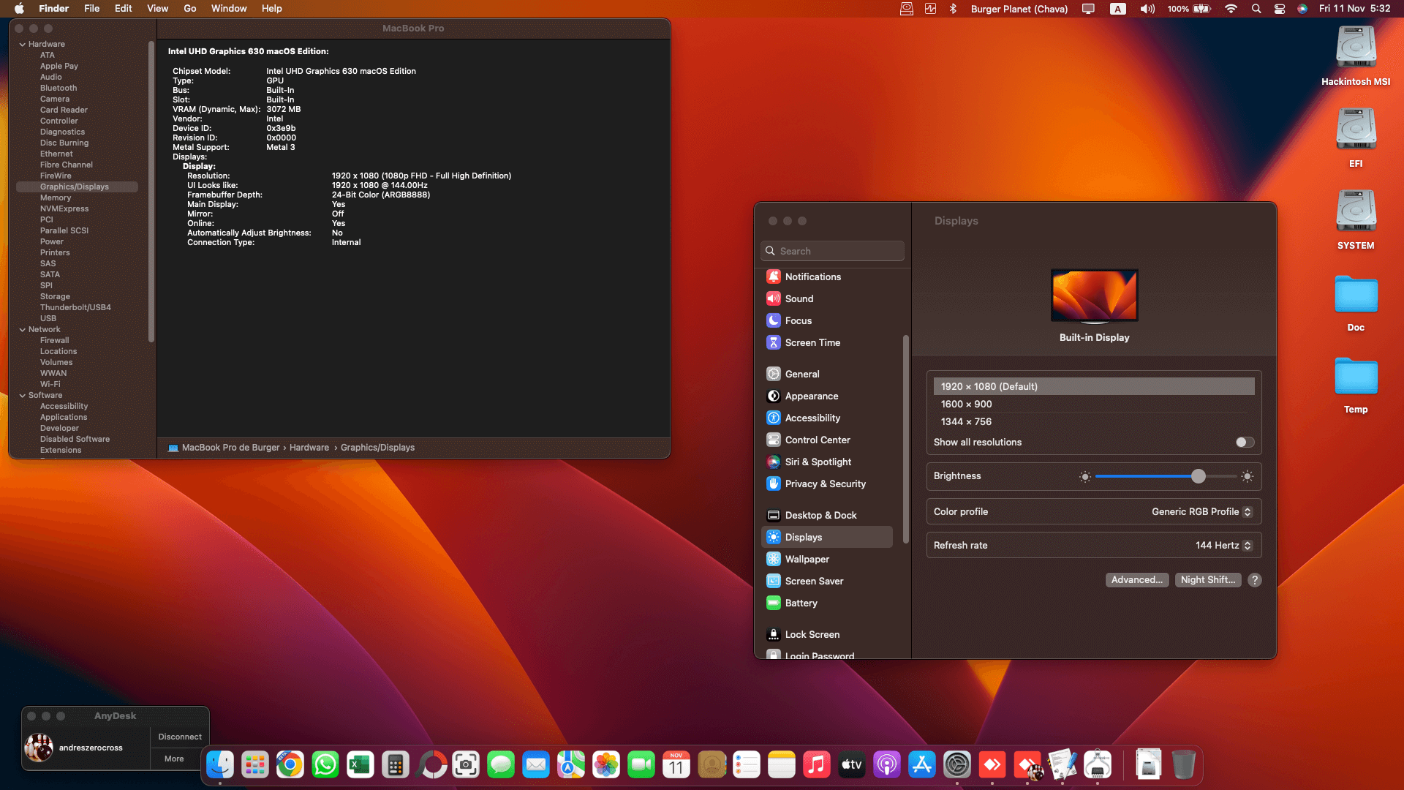Launch Apple TV app from Dock
This screenshot has width=1404, height=790.
tap(852, 765)
